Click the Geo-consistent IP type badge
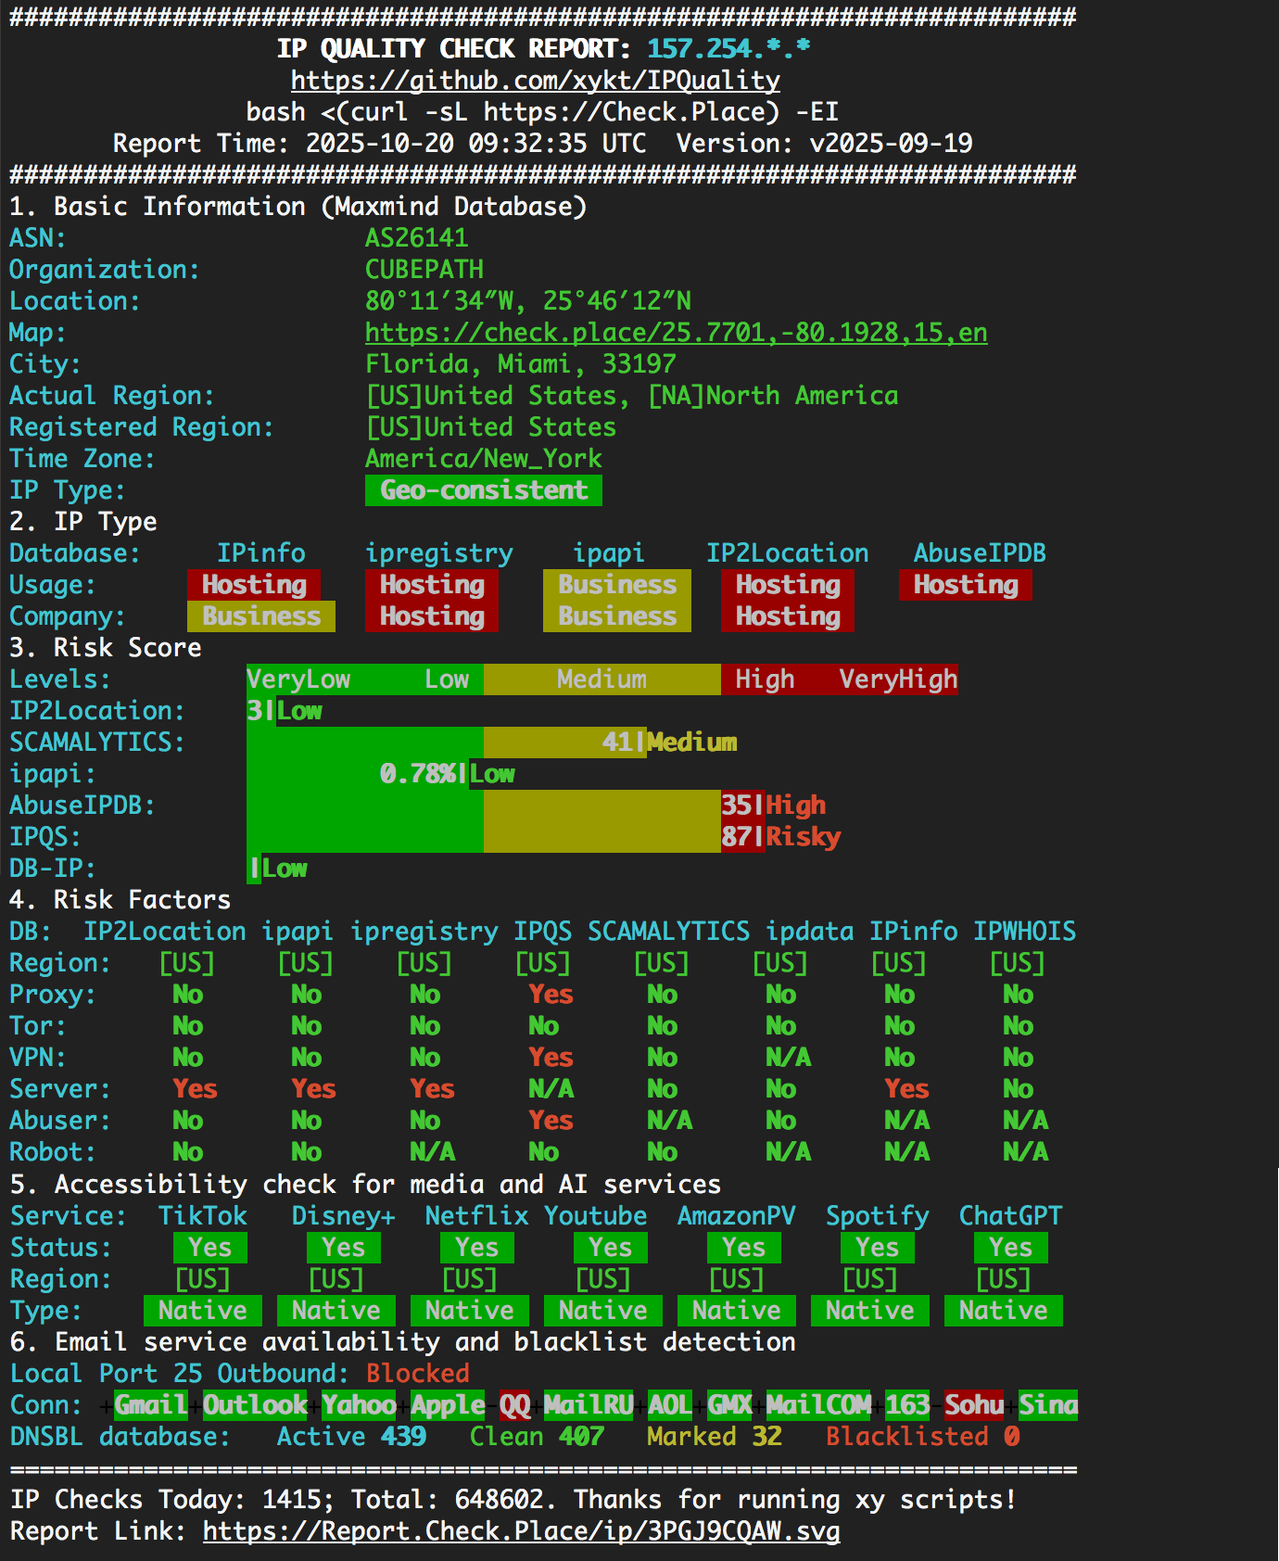This screenshot has height=1561, width=1279. point(483,490)
